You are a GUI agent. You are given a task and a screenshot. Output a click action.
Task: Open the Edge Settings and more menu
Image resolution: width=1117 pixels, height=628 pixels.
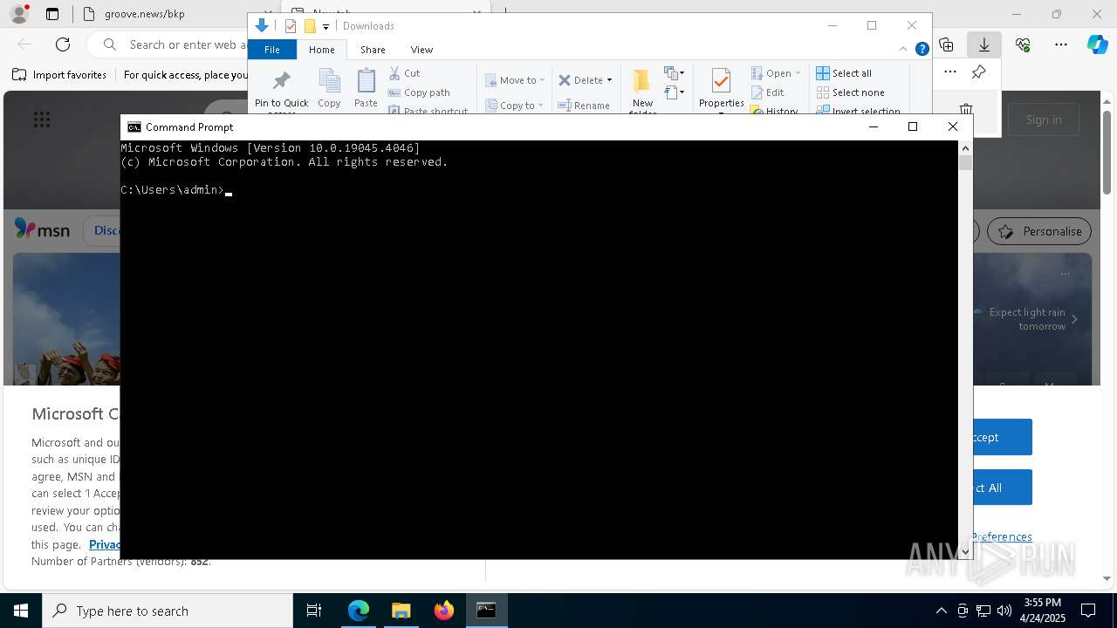pyautogui.click(x=1061, y=44)
